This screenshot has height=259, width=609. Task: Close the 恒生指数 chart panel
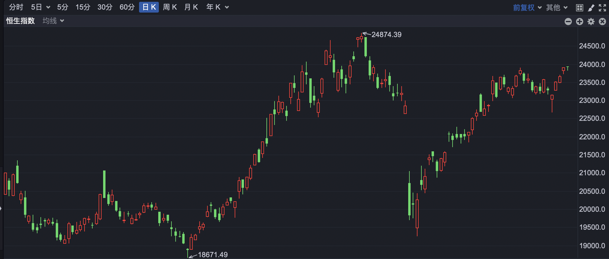(602, 22)
